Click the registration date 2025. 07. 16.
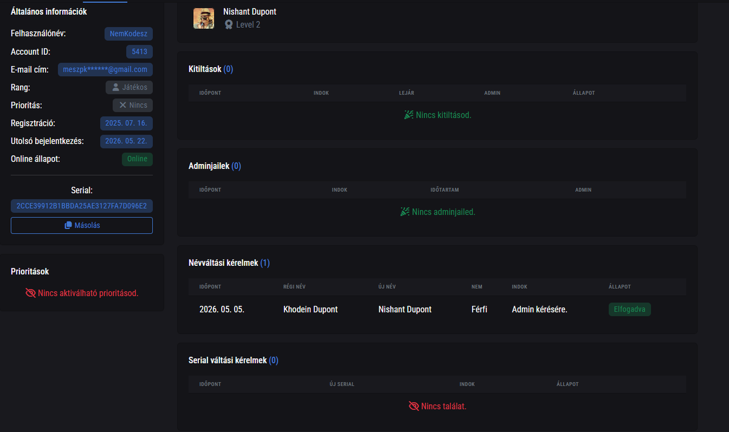The width and height of the screenshot is (729, 432). pos(126,124)
